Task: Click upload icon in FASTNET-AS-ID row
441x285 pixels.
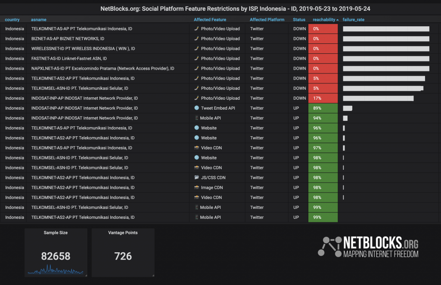Action: point(196,58)
